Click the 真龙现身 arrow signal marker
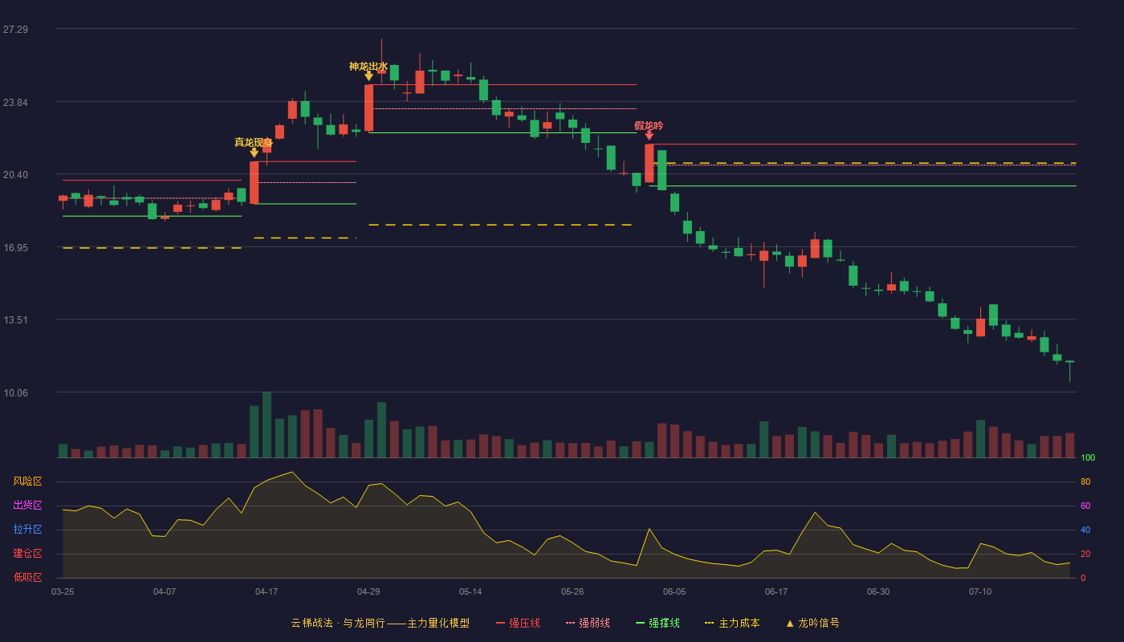This screenshot has width=1124, height=642. click(254, 152)
